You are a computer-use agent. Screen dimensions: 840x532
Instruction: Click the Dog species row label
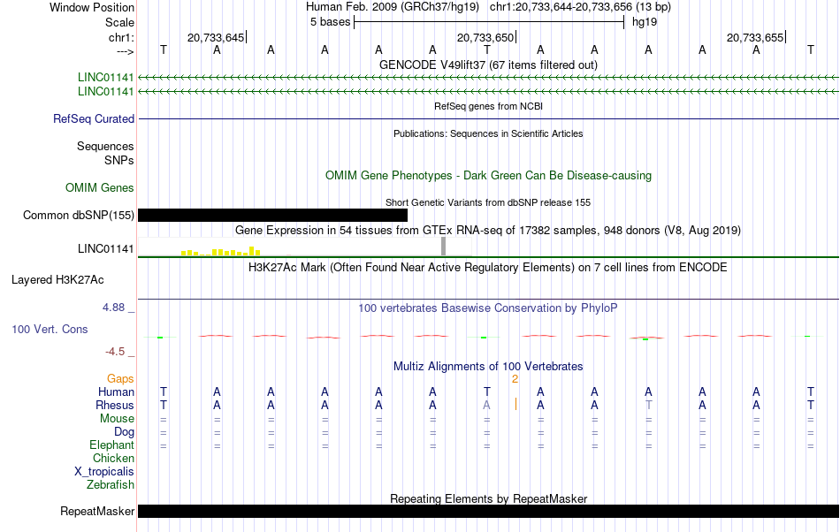(125, 432)
